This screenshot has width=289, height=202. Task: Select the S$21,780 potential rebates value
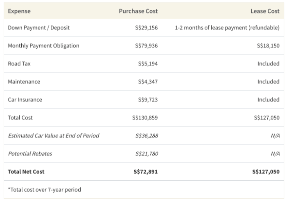point(146,154)
